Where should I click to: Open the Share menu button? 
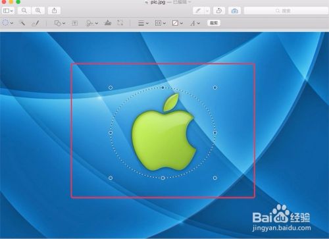(x=55, y=11)
